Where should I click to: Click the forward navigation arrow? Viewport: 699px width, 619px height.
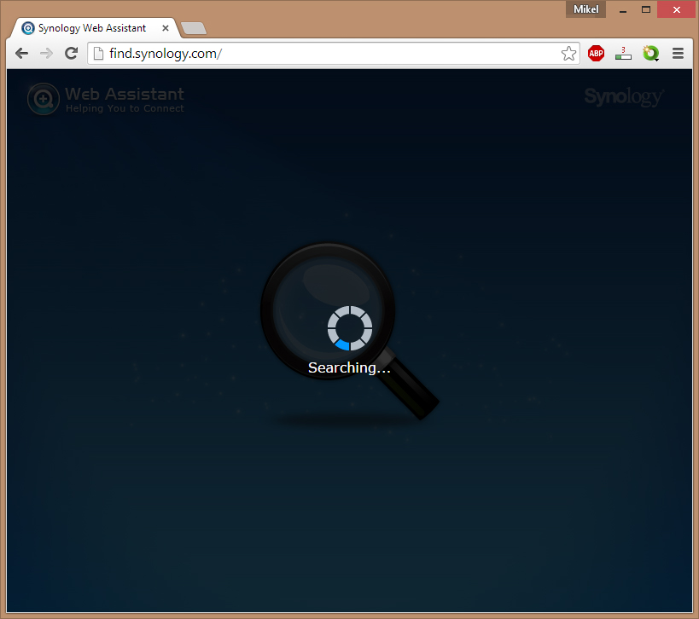46,54
